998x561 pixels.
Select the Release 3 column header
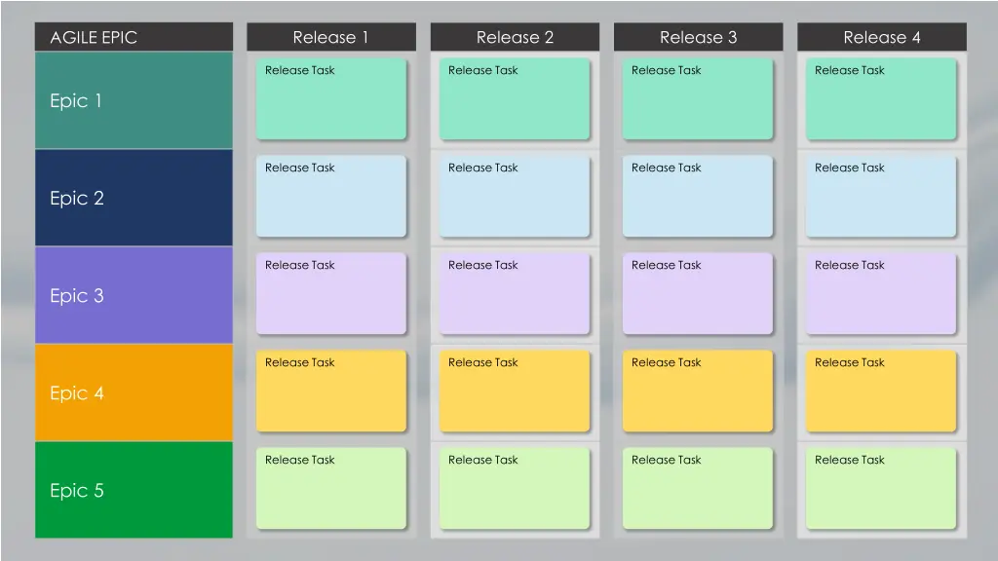click(x=698, y=37)
